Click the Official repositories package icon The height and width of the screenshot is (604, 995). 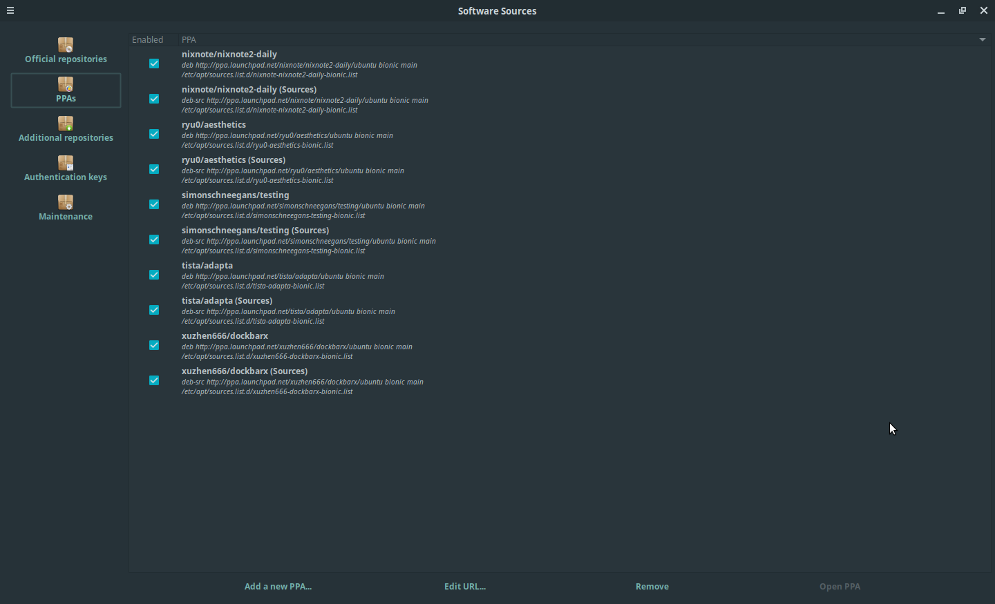66,45
